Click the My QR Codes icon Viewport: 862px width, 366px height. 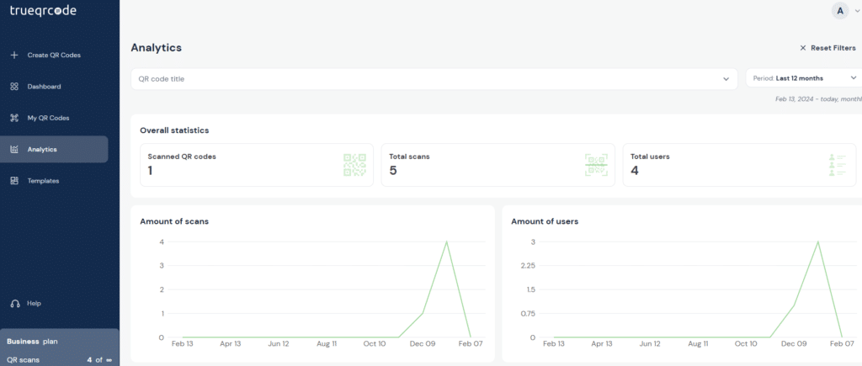click(14, 118)
